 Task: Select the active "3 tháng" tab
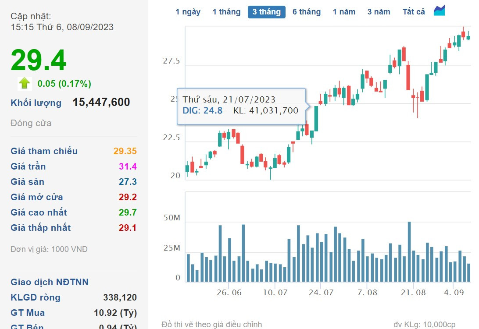[x=266, y=12]
